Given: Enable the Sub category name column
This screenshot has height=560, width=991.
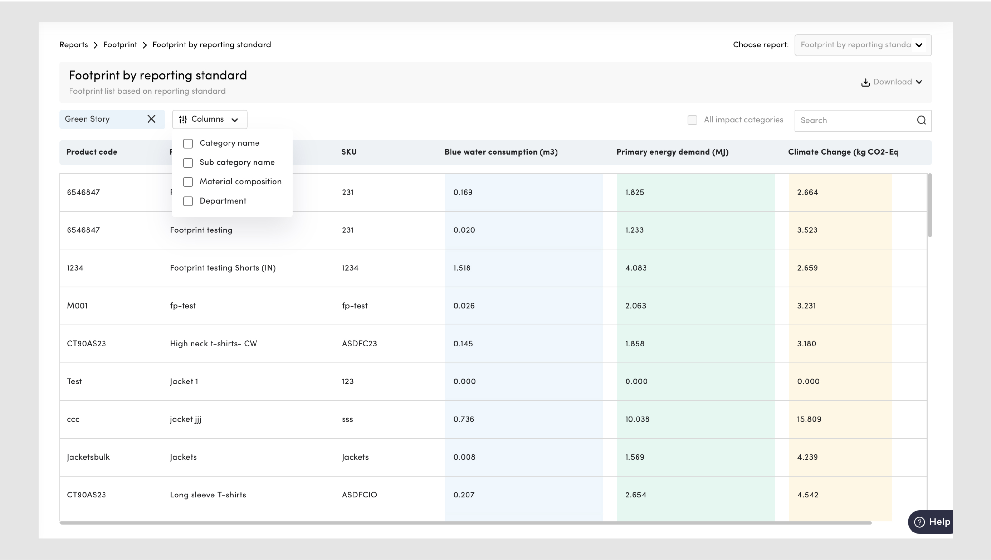Looking at the screenshot, I should (x=188, y=163).
